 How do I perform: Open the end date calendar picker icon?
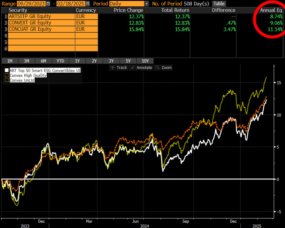(x=88, y=3)
